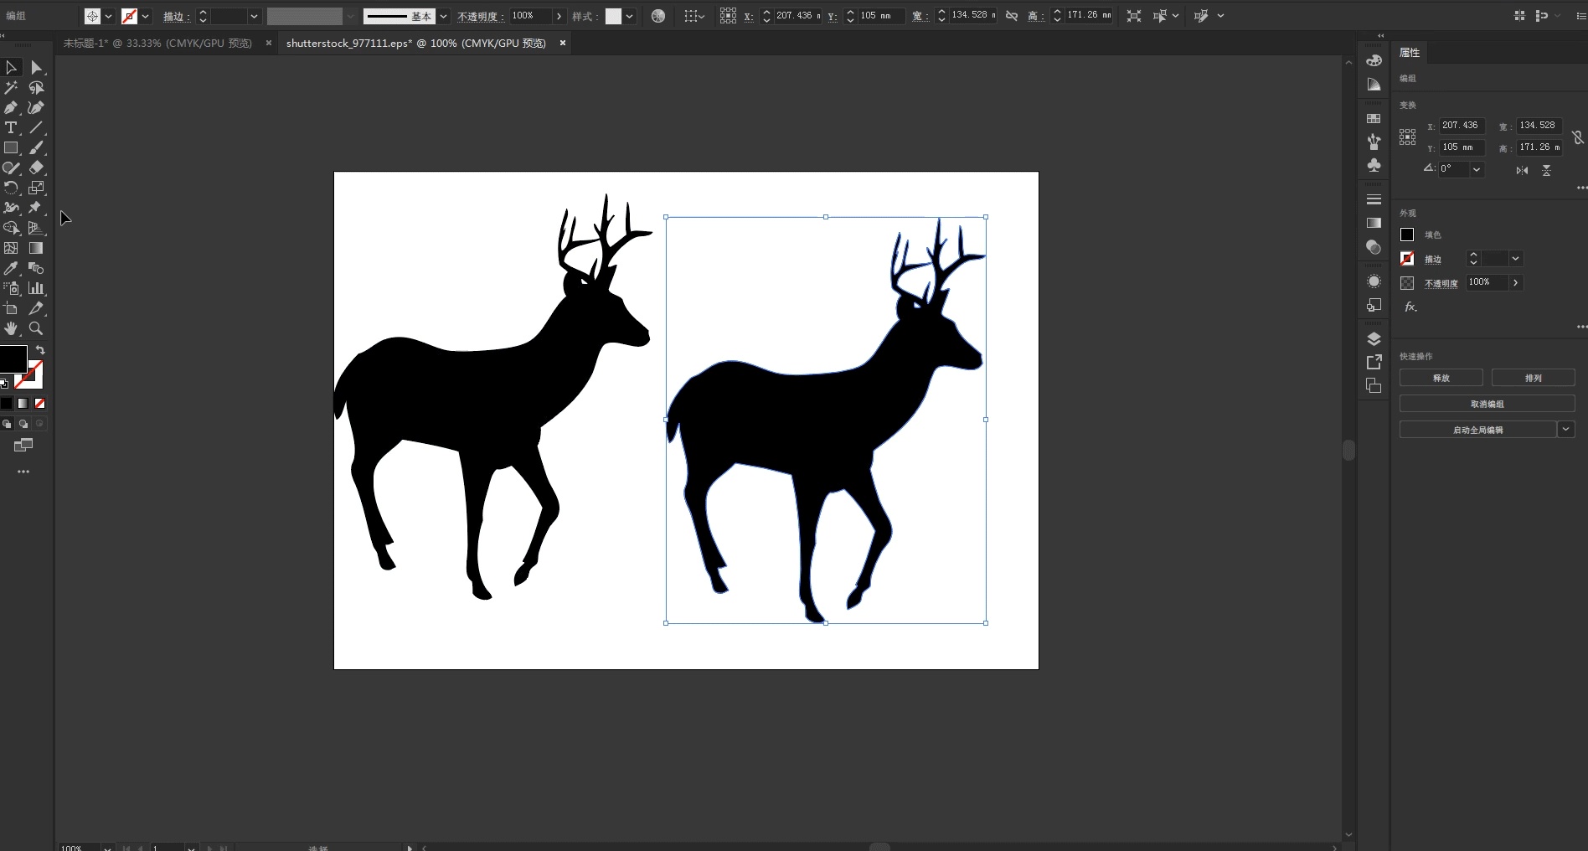
Task: Activate the Zoom magnifier tool
Action: (x=36, y=328)
